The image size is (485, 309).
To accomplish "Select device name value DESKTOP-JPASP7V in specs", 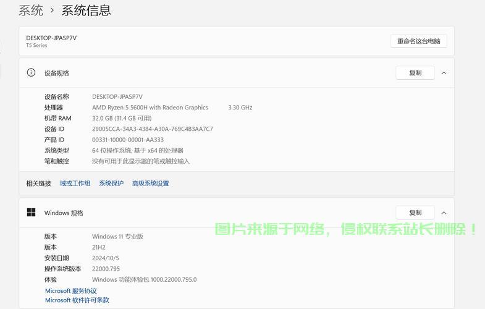I will 117,97.
